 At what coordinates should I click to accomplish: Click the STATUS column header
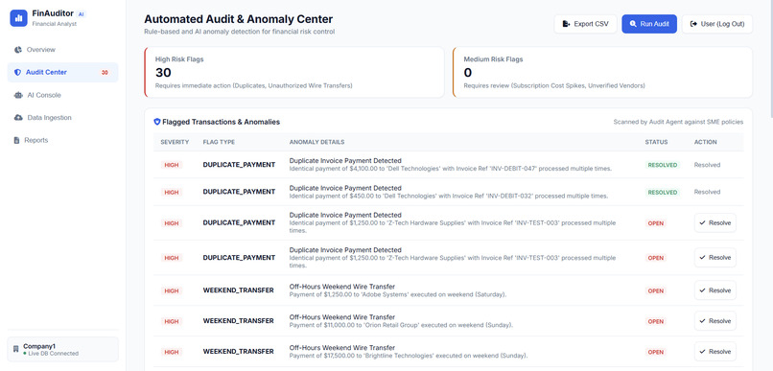click(656, 142)
